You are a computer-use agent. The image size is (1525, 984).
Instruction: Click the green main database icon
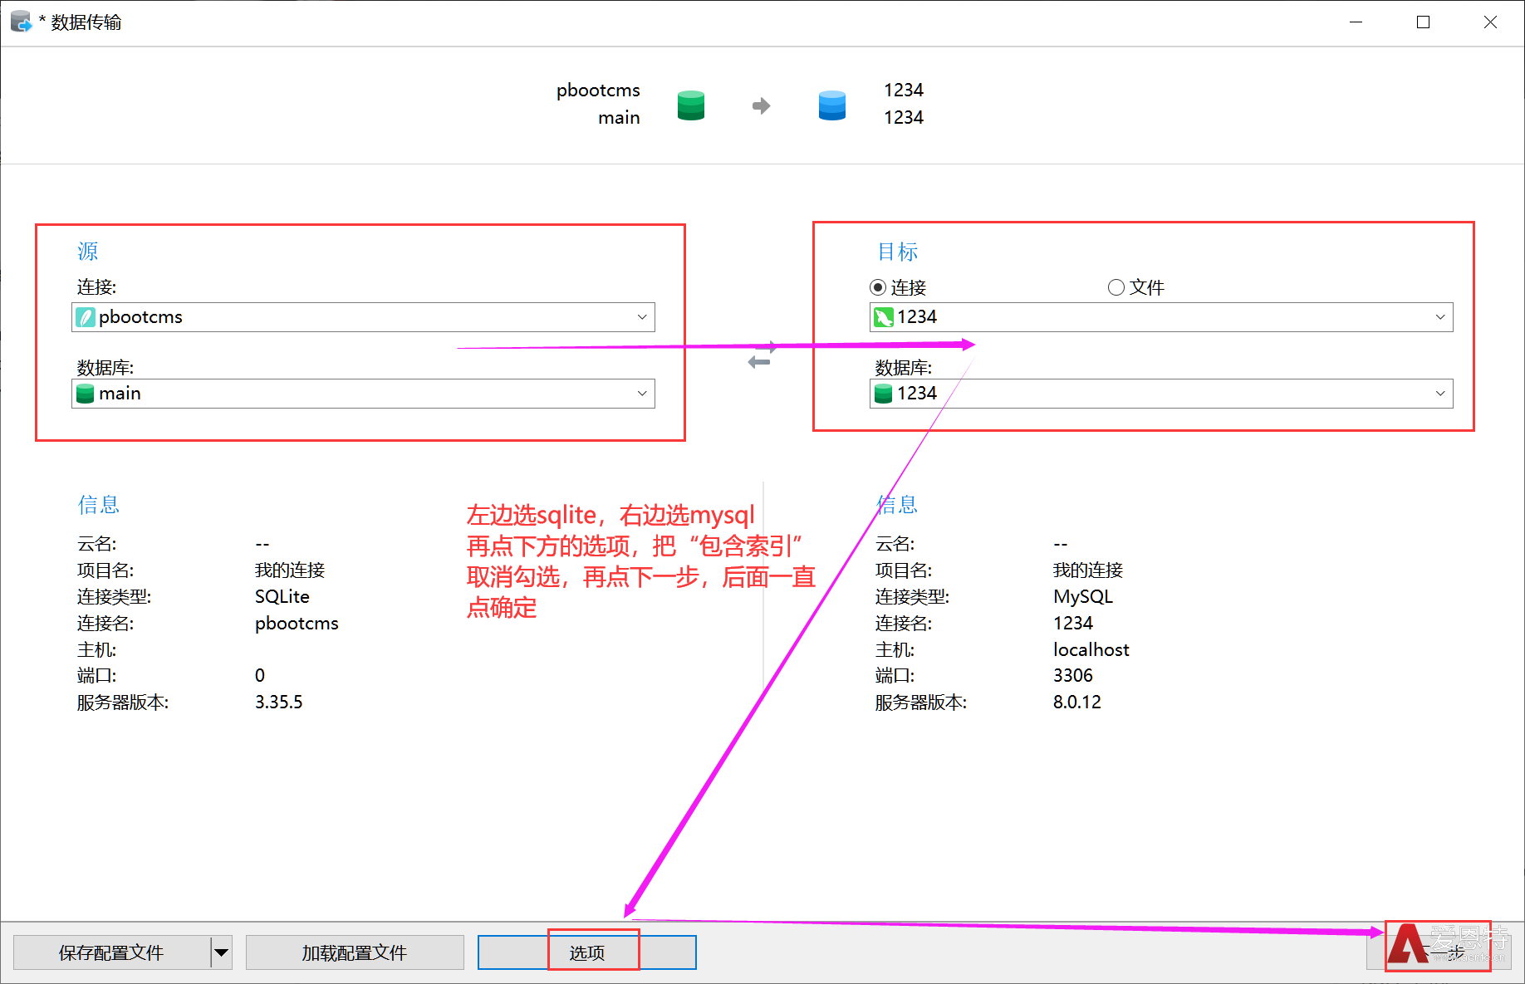[85, 394]
